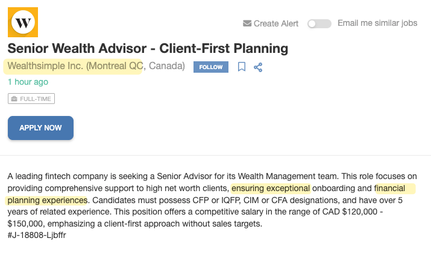
Task: Click the envelope icon beside Create Alert
Action: pyautogui.click(x=247, y=23)
